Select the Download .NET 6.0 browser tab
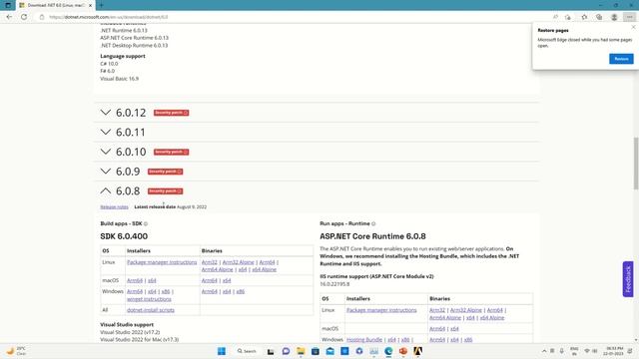The width and height of the screenshot is (639, 359). click(x=56, y=5)
